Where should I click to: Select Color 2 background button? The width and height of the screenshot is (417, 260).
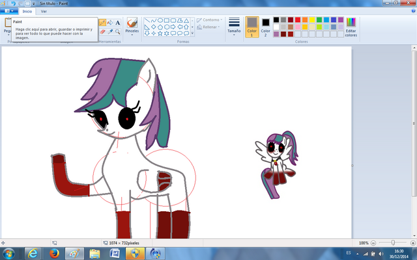point(265,27)
